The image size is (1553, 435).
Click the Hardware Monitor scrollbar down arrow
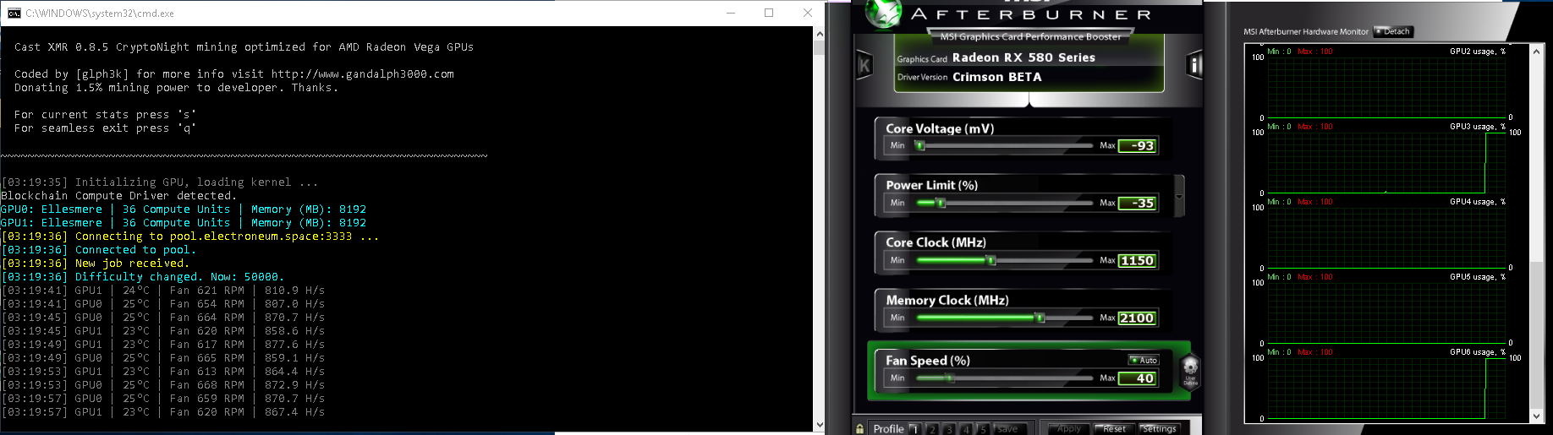point(1537,416)
